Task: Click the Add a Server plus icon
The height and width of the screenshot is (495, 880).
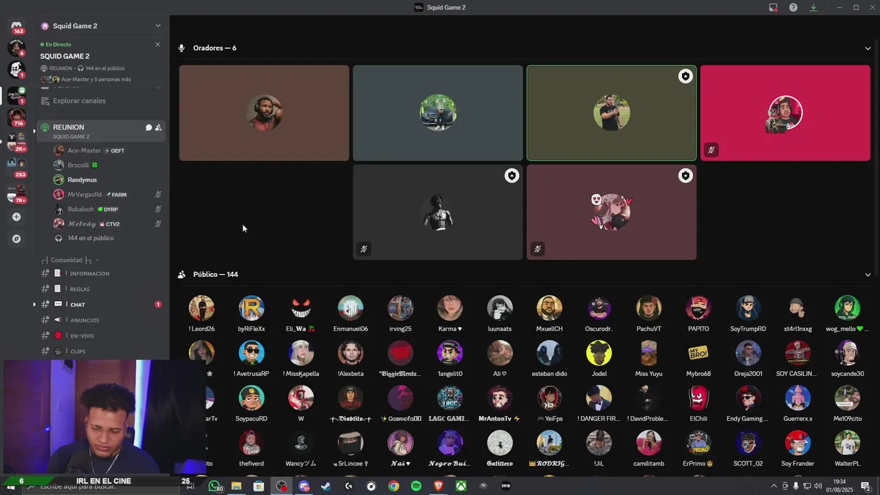Action: click(16, 217)
